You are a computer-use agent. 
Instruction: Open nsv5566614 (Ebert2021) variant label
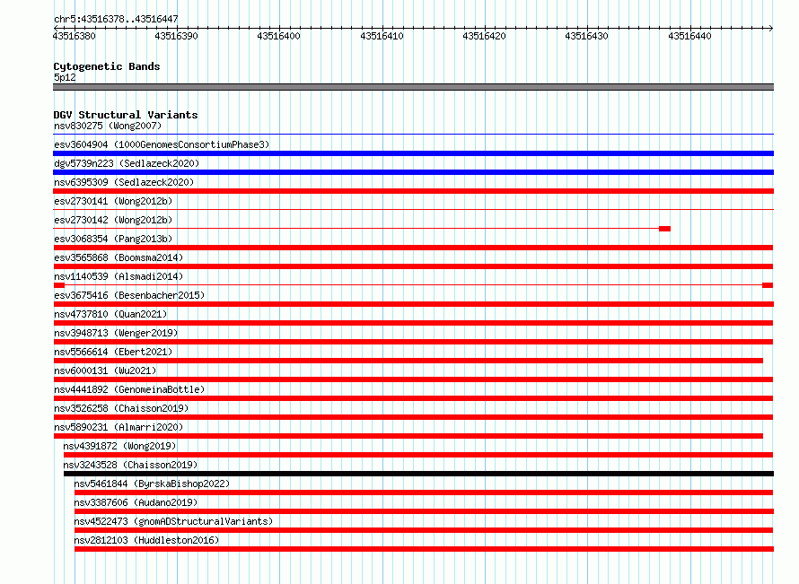pyautogui.click(x=113, y=352)
